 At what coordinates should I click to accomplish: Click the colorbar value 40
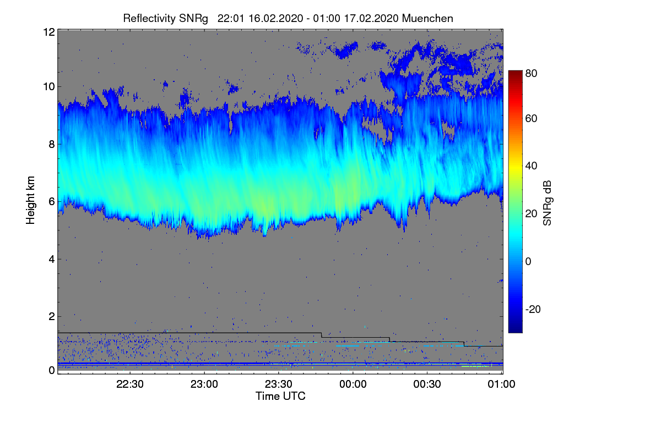[x=532, y=166]
